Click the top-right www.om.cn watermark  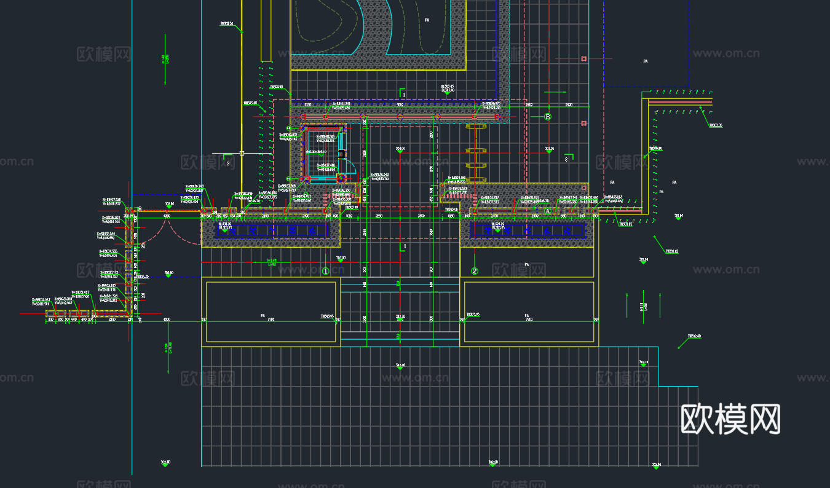tap(726, 53)
